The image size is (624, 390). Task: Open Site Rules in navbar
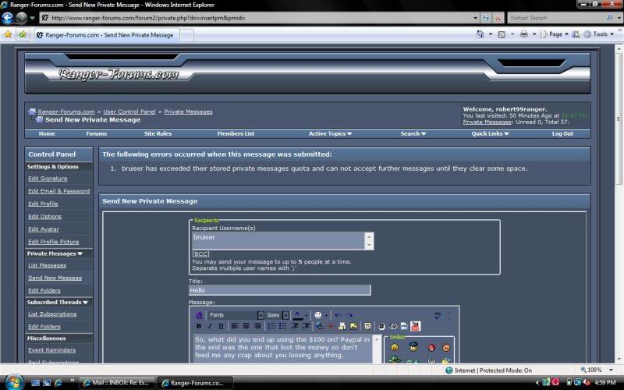[158, 133]
